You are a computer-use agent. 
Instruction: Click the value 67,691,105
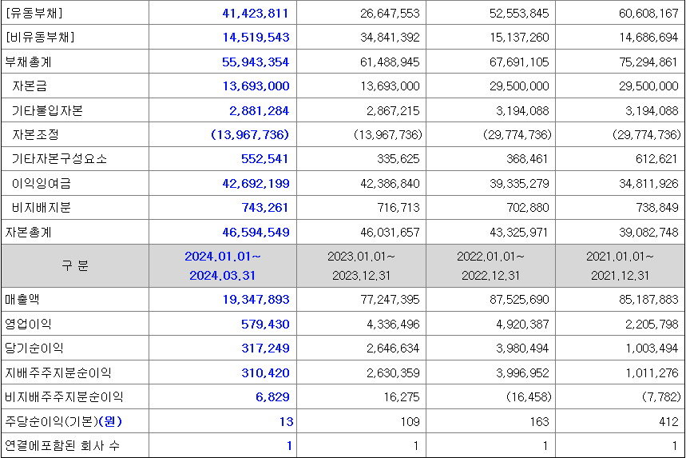tap(519, 62)
